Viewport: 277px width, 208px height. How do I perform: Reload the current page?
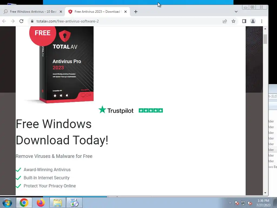click(21, 21)
